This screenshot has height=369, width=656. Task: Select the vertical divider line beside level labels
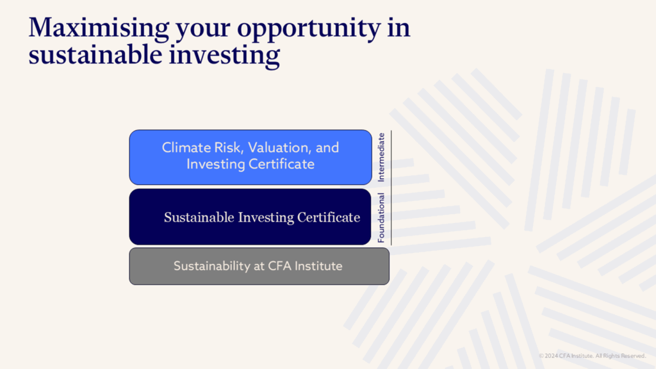[391, 187]
